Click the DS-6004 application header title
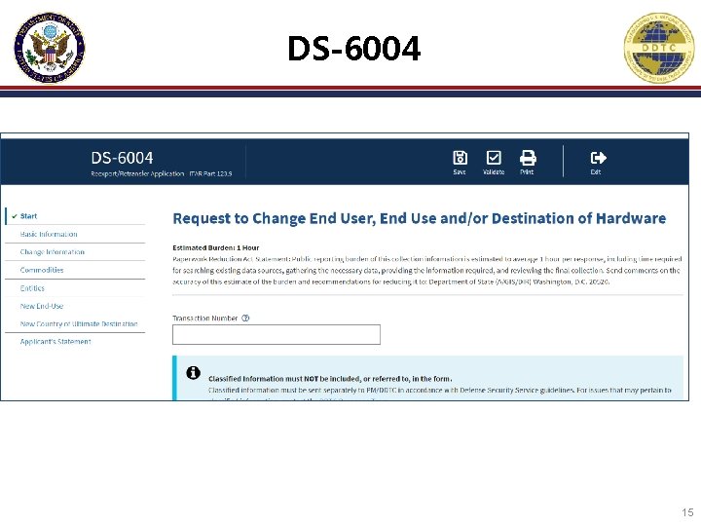Screen dimensions: 701x526 pyautogui.click(x=122, y=158)
